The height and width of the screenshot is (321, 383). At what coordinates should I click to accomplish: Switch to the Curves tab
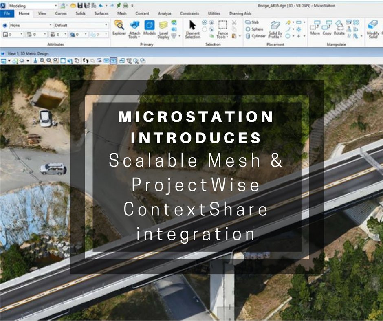61,13
